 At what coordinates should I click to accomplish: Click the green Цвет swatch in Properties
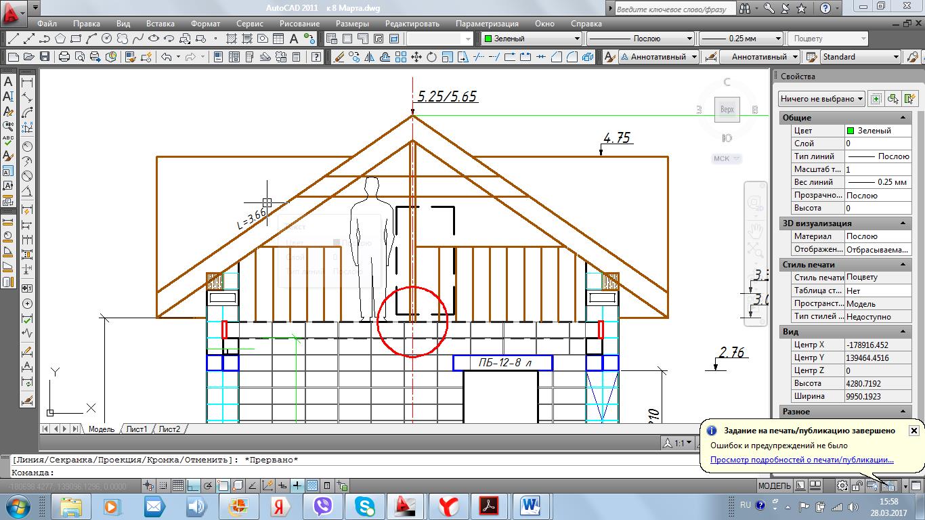pos(851,131)
